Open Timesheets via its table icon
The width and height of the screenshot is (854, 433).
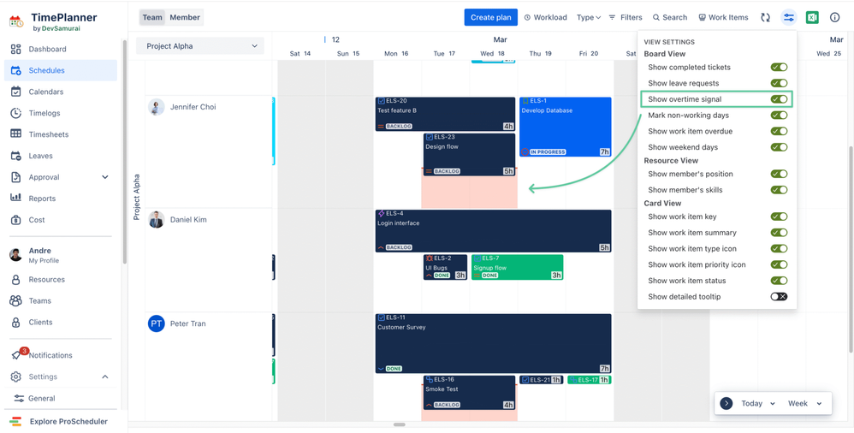pyautogui.click(x=15, y=134)
